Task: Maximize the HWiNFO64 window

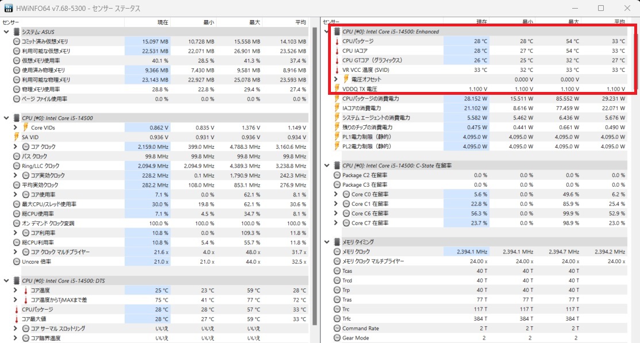Action: pyautogui.click(x=601, y=8)
